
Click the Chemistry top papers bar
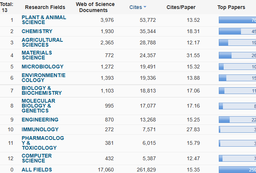click(x=237, y=31)
